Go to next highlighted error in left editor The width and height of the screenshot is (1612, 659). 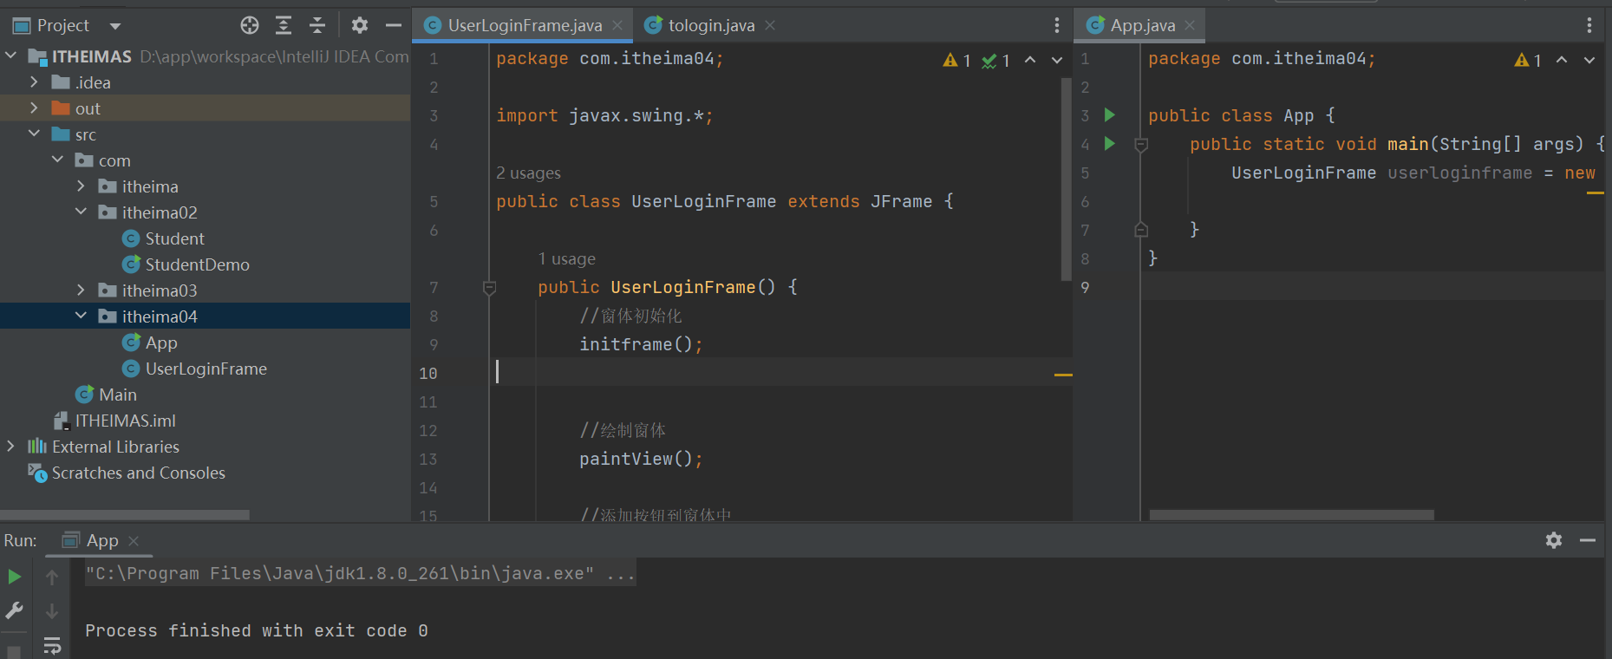tap(1057, 60)
